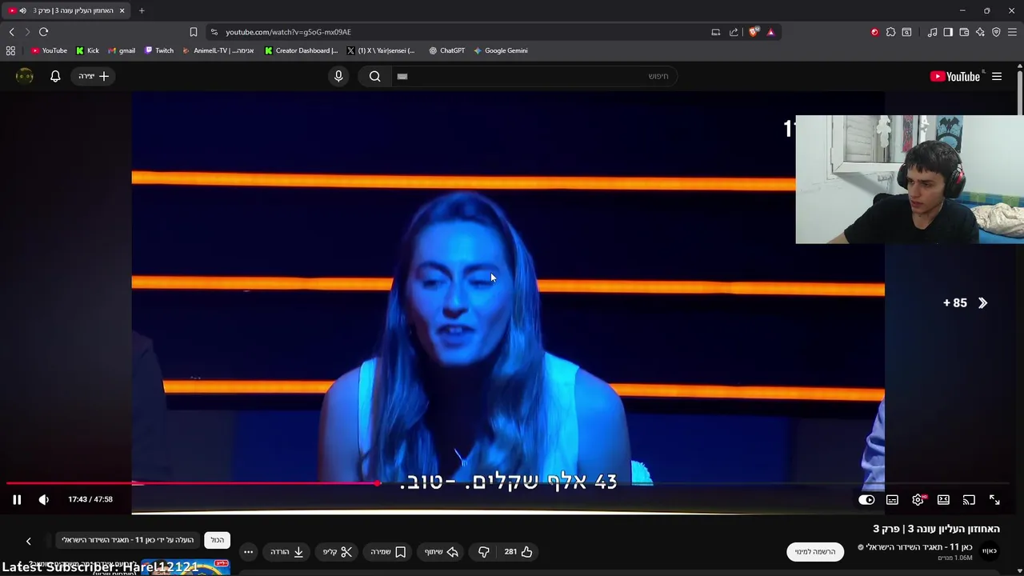
Task: Enter full screen mode
Action: (994, 499)
